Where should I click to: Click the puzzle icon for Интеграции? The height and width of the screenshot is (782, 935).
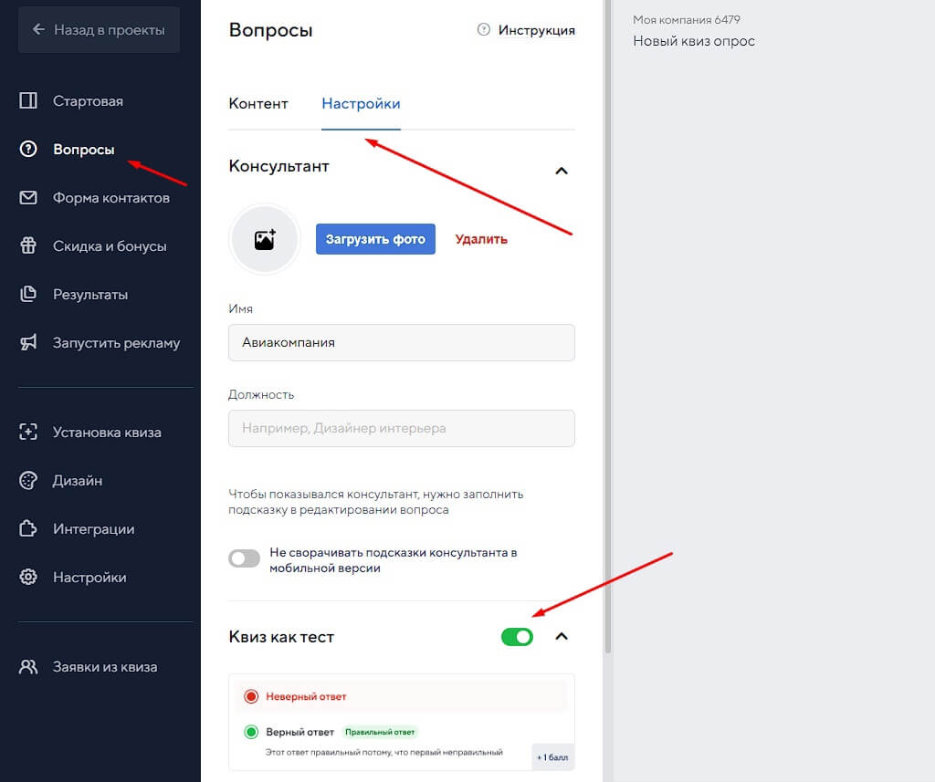(x=28, y=529)
